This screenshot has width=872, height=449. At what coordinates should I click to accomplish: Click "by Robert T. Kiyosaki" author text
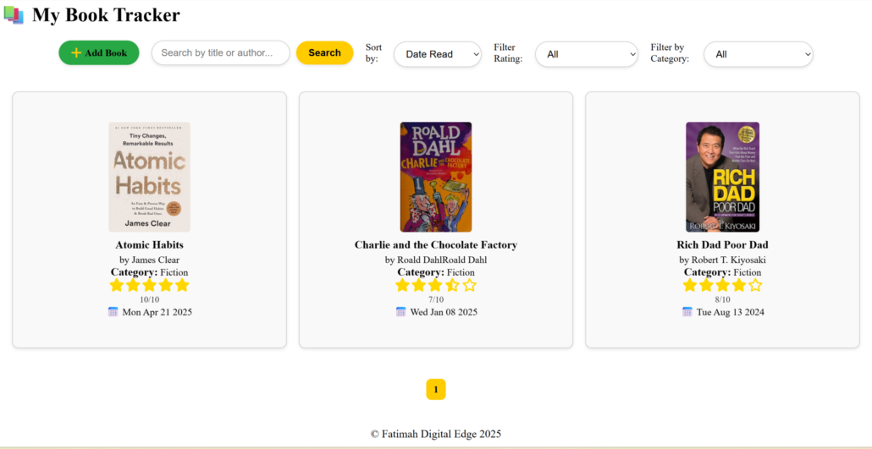[x=722, y=260]
